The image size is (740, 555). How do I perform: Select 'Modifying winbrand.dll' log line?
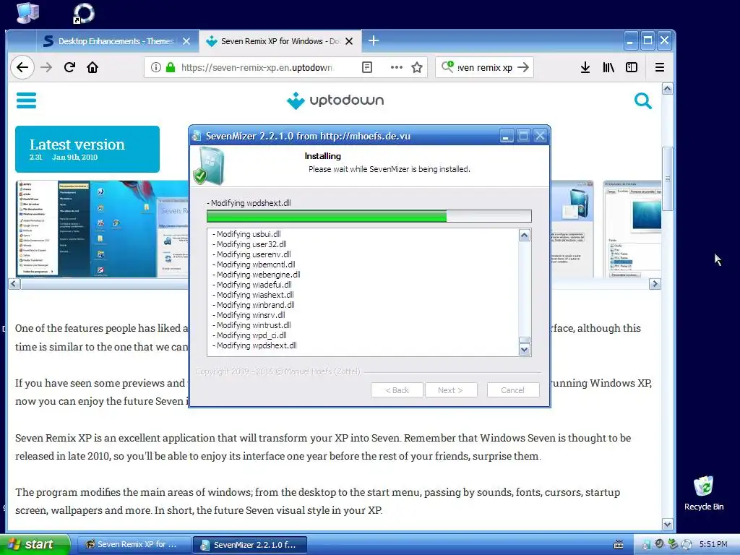click(254, 305)
